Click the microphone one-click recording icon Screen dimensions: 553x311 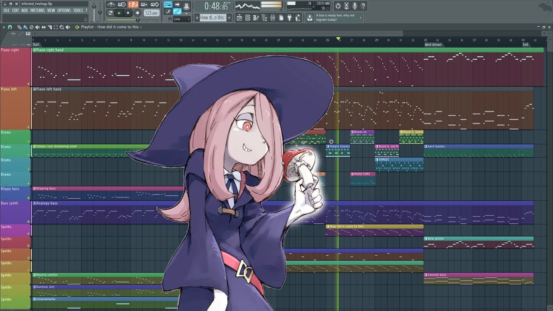[355, 6]
